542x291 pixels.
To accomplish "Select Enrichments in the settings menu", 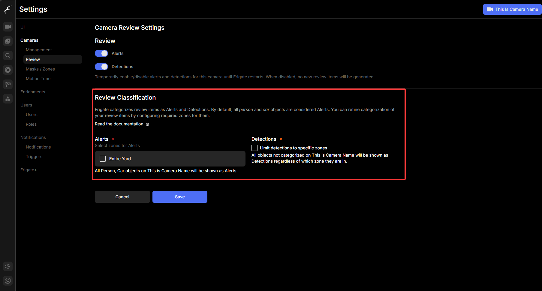I will pos(33,92).
